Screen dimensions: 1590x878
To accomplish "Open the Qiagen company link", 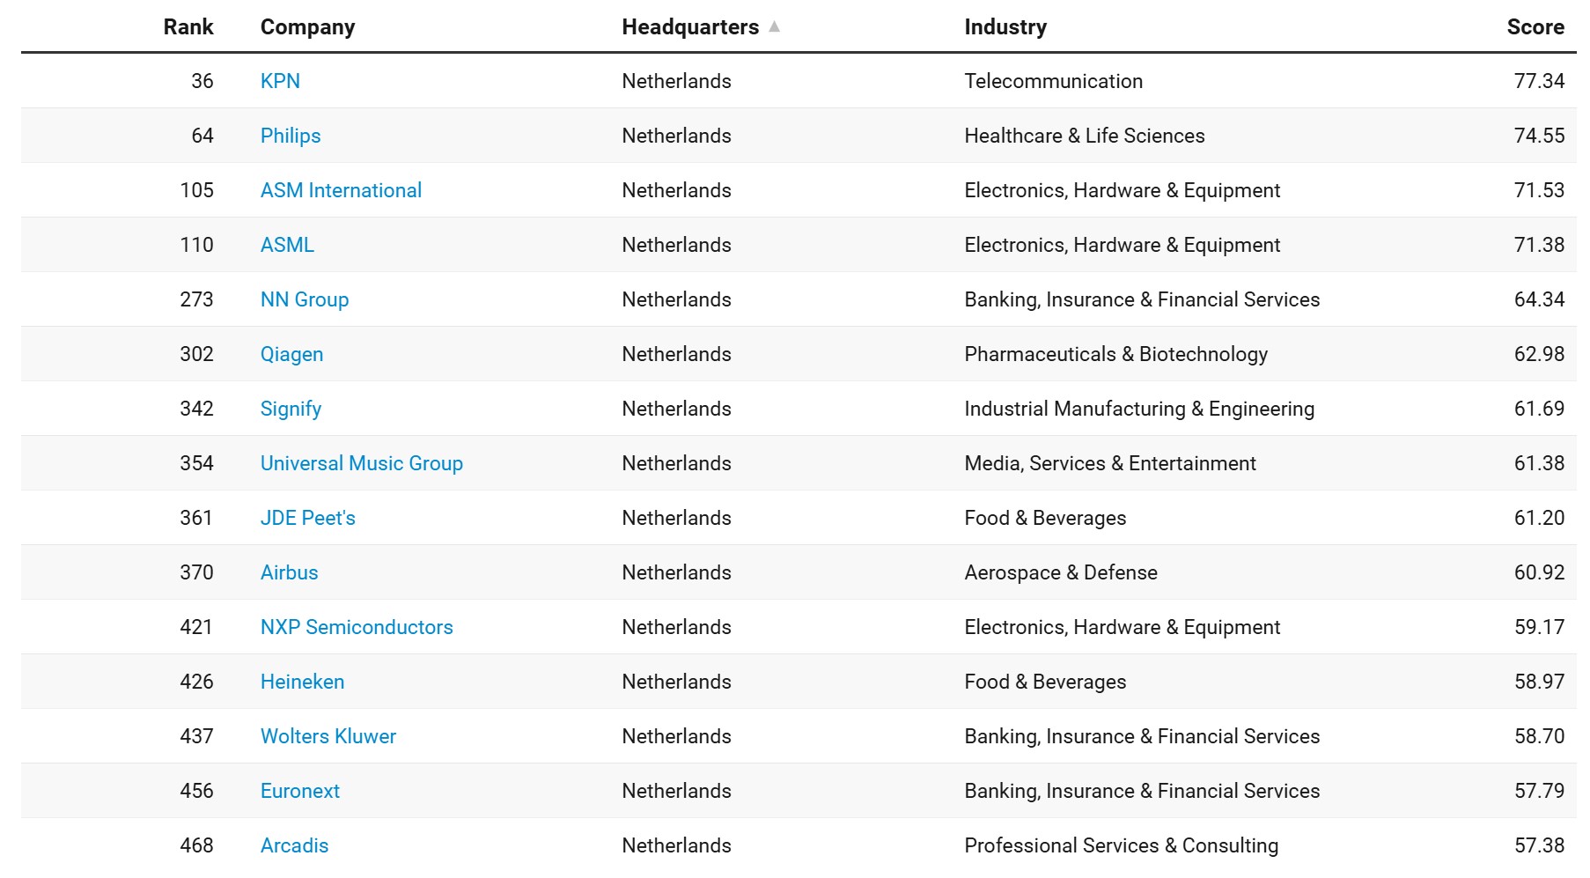I will pyautogui.click(x=291, y=354).
